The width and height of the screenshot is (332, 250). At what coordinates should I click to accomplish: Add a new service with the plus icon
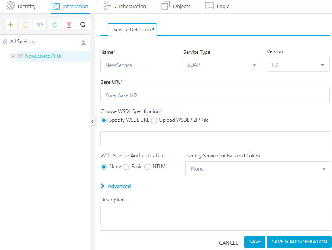pyautogui.click(x=11, y=25)
